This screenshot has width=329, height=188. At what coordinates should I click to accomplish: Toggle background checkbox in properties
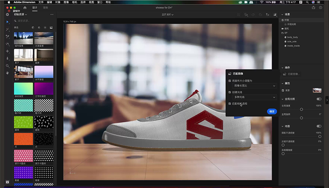click(283, 90)
